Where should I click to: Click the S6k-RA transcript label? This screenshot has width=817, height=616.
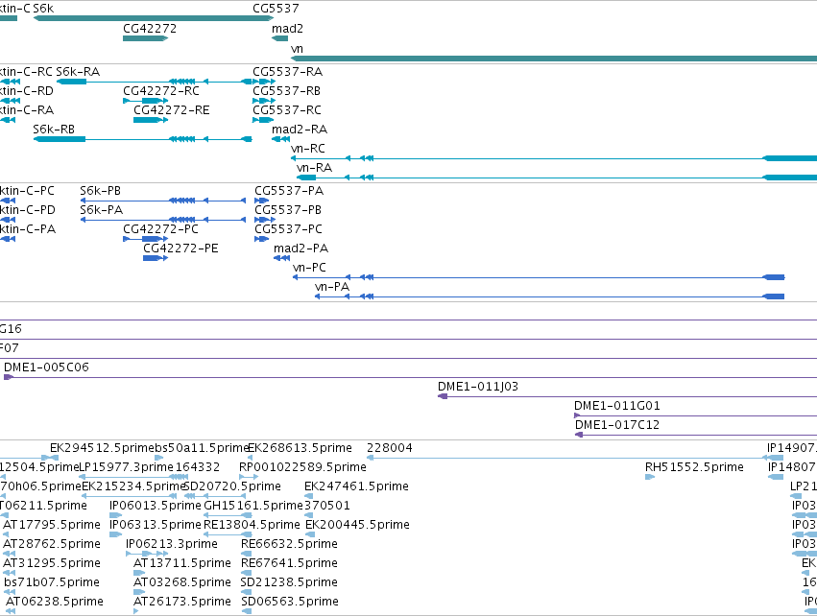coord(78,71)
